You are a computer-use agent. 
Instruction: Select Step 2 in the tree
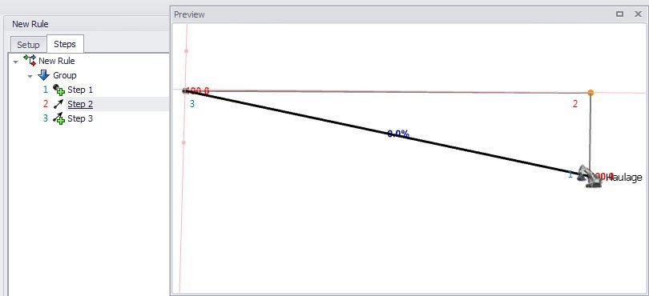tap(80, 104)
